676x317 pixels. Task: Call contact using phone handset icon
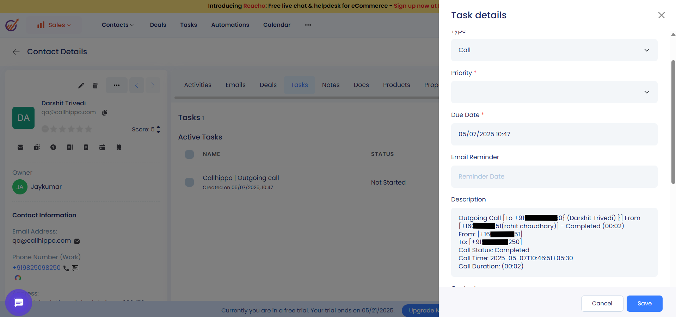point(66,268)
